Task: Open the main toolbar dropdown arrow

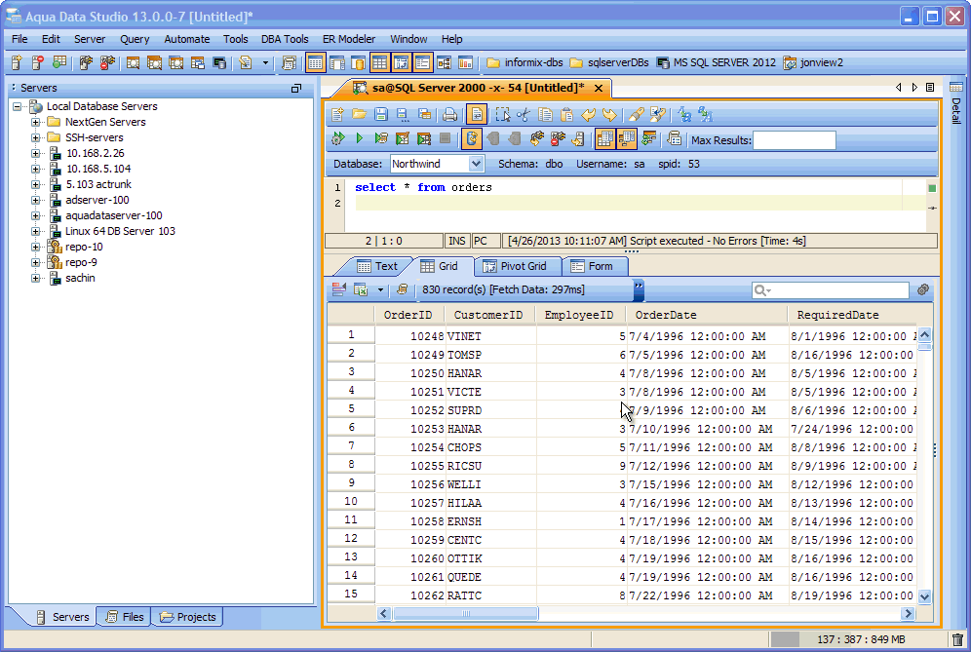Action: pyautogui.click(x=266, y=62)
